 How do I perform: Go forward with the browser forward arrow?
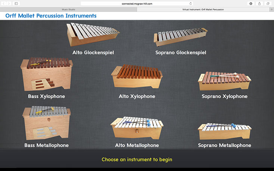9,3
